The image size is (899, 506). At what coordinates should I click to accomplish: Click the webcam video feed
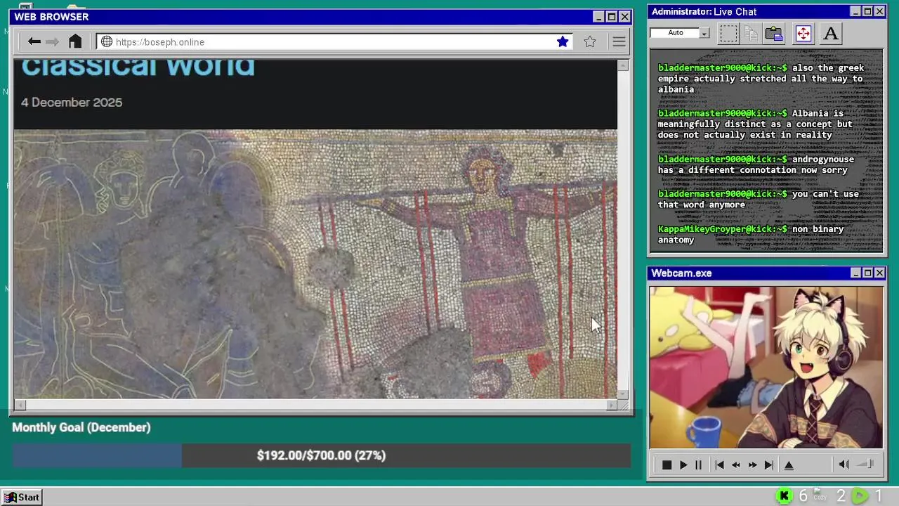pos(766,367)
